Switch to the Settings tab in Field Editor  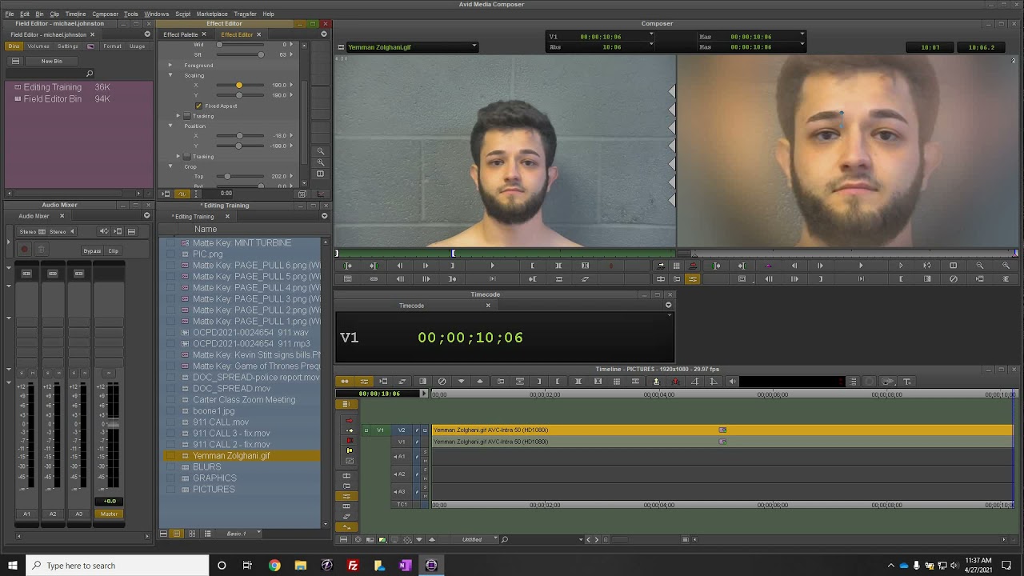coord(68,46)
